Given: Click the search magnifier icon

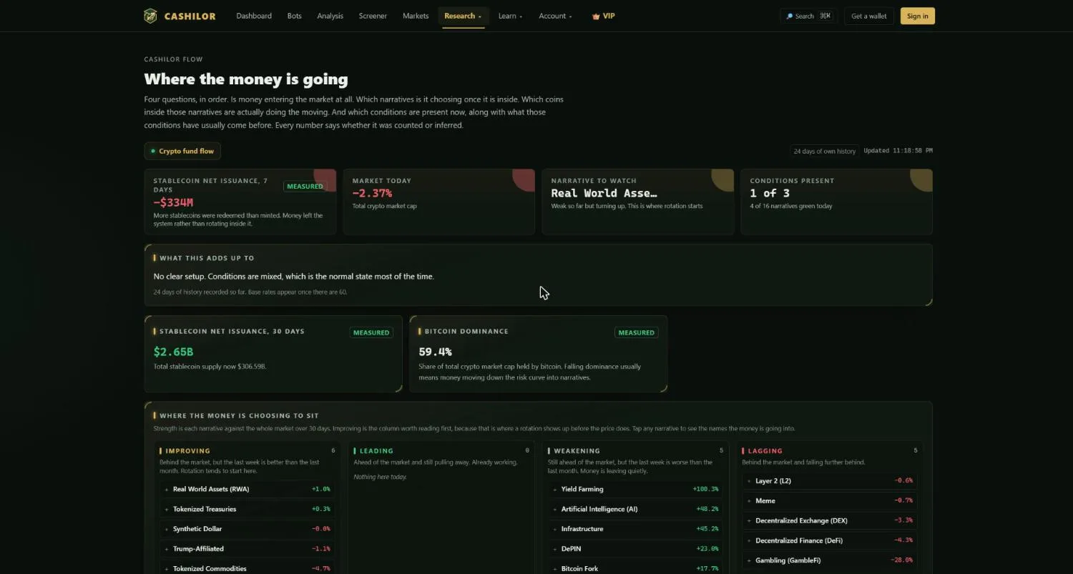Looking at the screenshot, I should pos(790,16).
